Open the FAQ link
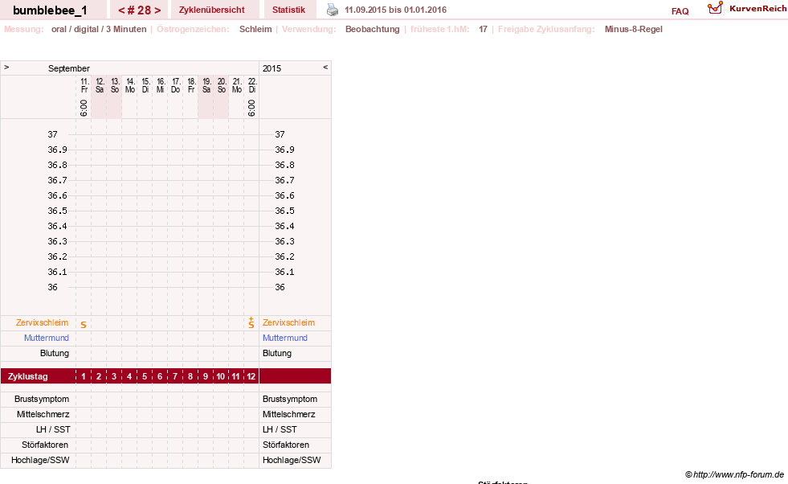This screenshot has height=484, width=788. pos(680,11)
